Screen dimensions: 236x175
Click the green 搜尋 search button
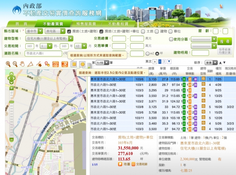click(x=225, y=41)
